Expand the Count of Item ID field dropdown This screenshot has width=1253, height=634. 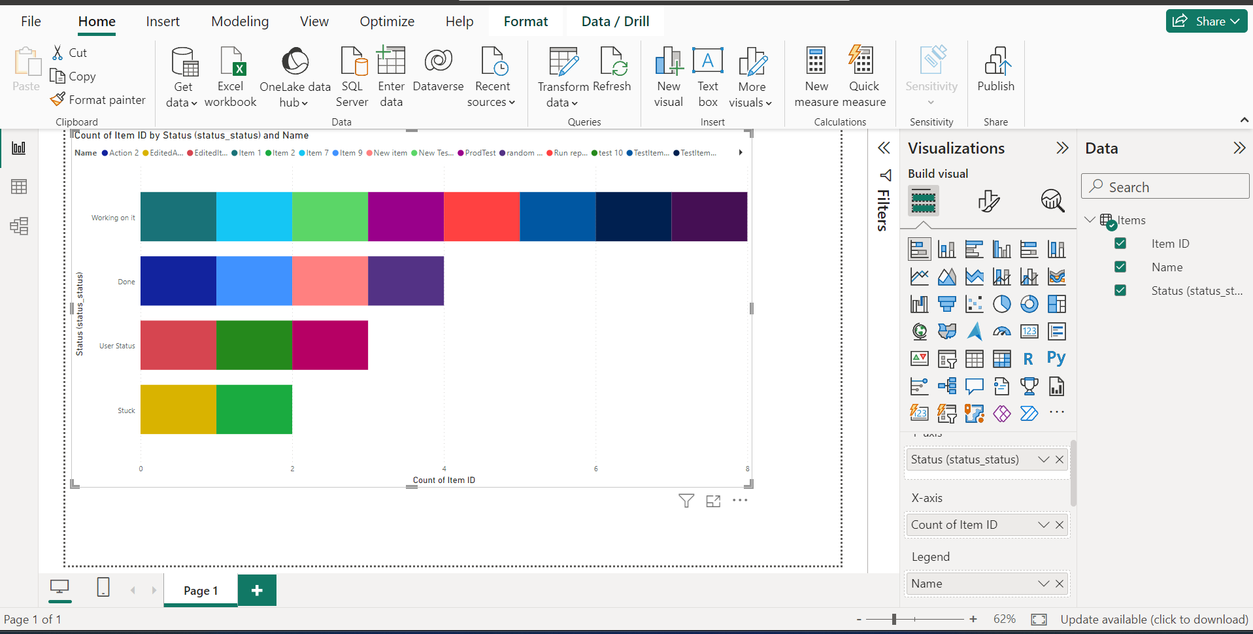1043,525
